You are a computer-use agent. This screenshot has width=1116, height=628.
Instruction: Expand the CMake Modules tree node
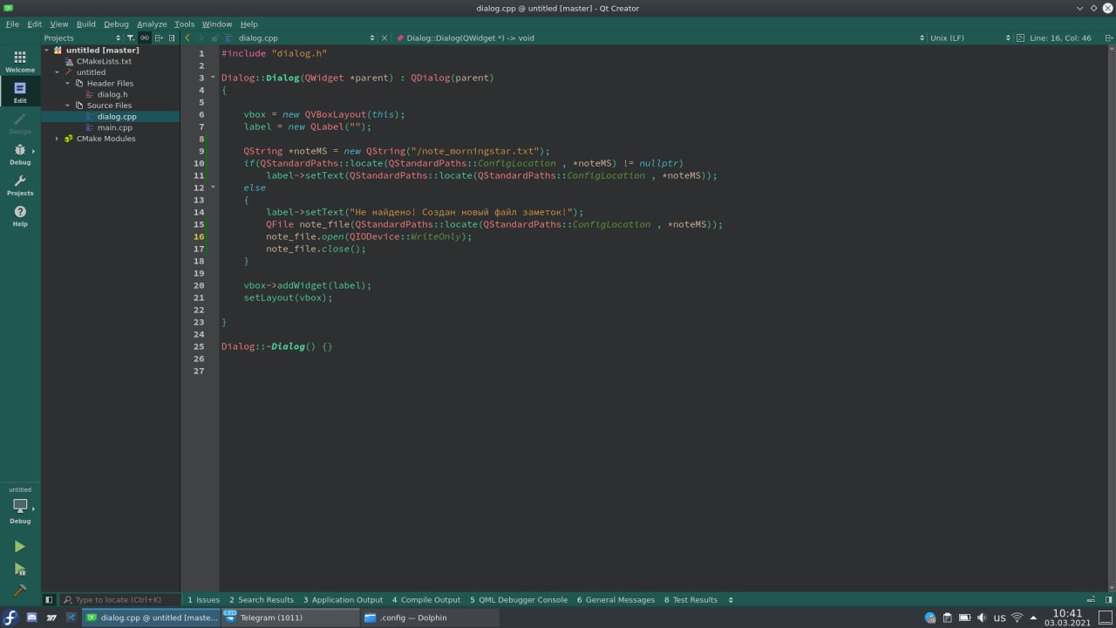[x=58, y=139]
